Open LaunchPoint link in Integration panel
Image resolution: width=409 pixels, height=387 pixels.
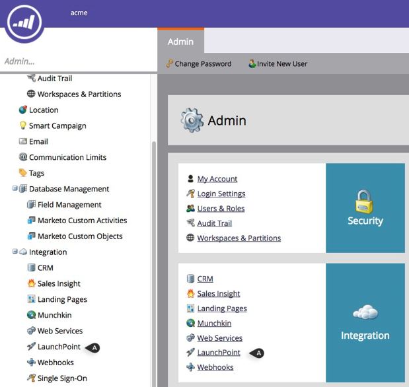[x=219, y=353]
